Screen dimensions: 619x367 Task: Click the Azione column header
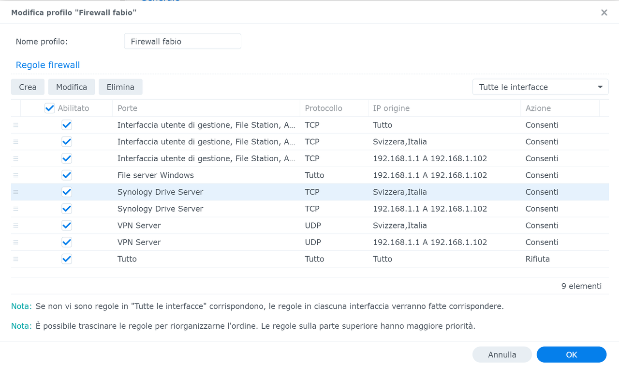(560, 108)
